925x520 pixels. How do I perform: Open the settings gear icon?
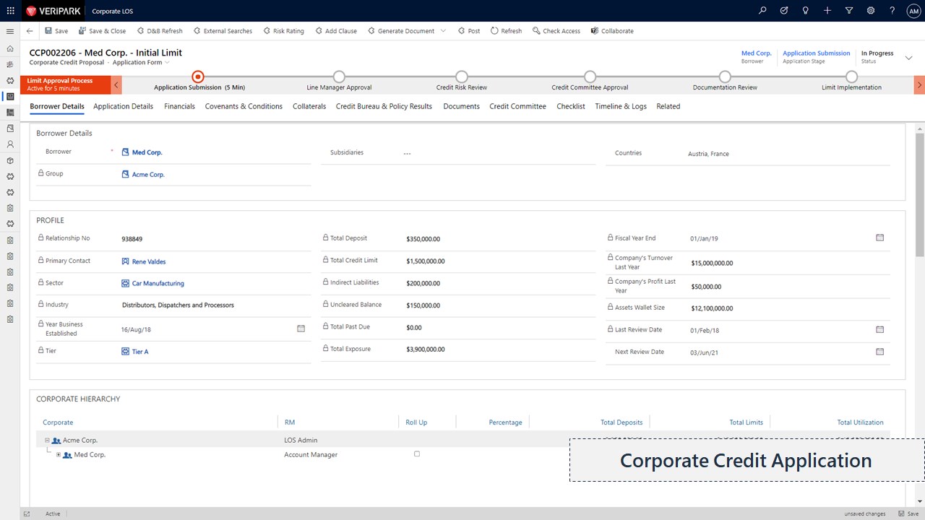pos(871,11)
